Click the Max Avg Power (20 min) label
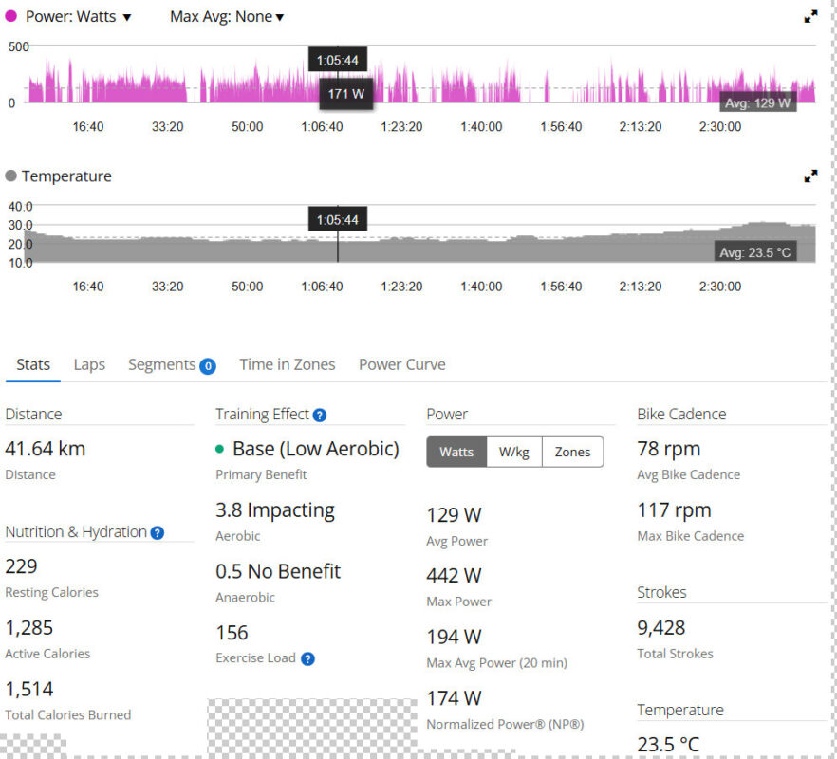Screen dimensions: 837x759 (496, 663)
